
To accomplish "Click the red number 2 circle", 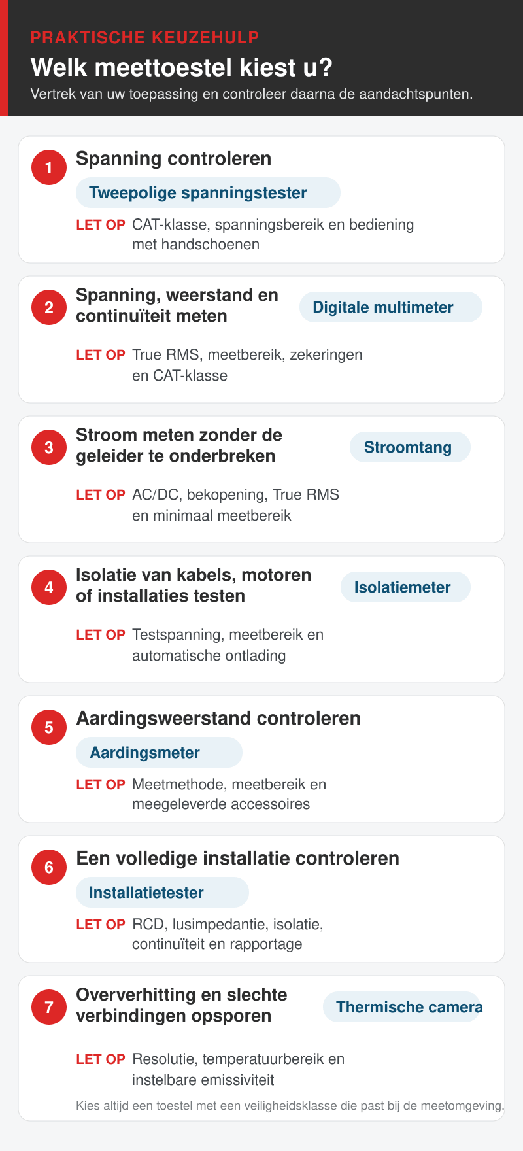I will point(49,307).
